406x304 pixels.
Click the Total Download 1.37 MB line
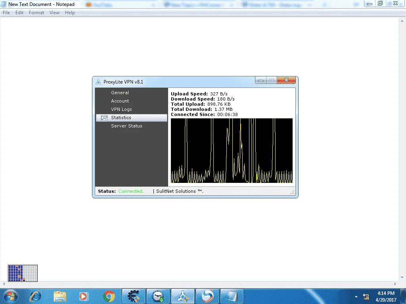202,109
